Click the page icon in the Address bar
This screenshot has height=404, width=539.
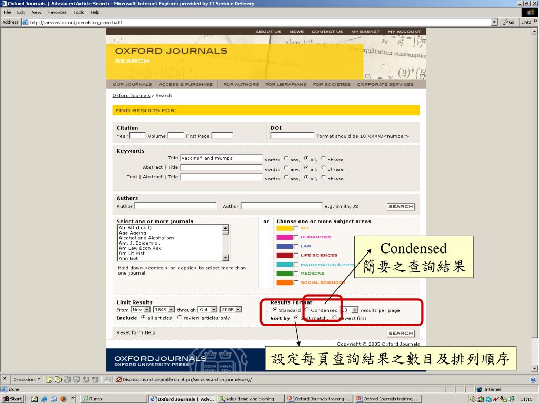[25, 22]
